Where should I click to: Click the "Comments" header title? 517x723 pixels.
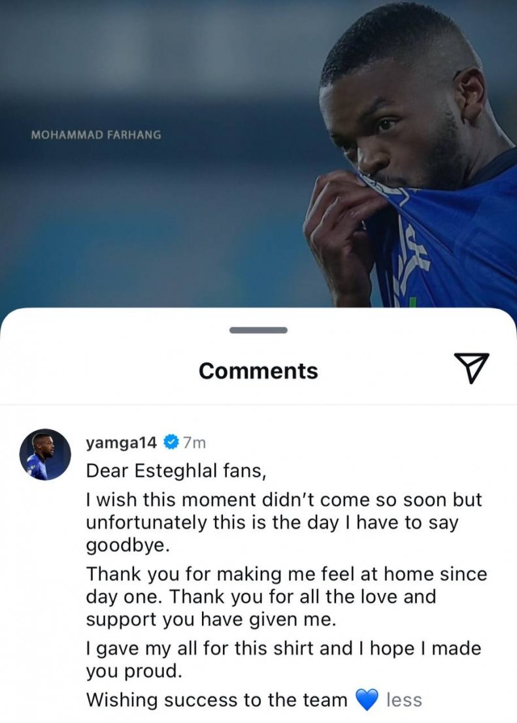258,371
